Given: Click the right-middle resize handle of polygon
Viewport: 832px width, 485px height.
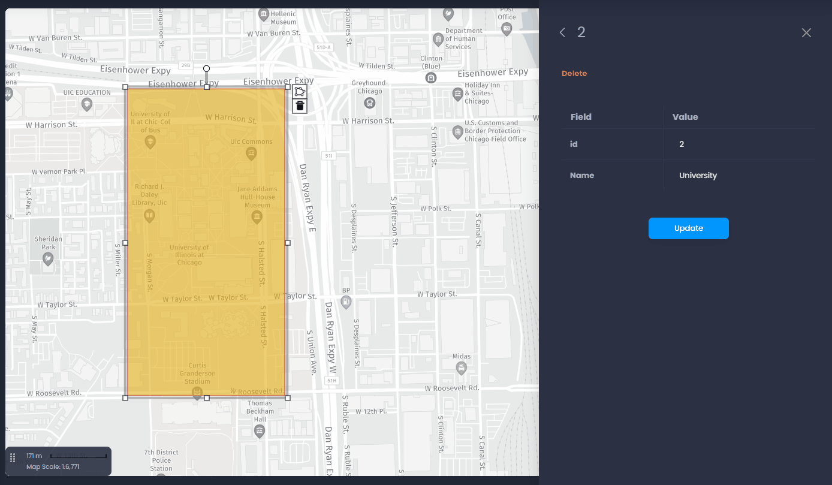Looking at the screenshot, I should (x=288, y=243).
